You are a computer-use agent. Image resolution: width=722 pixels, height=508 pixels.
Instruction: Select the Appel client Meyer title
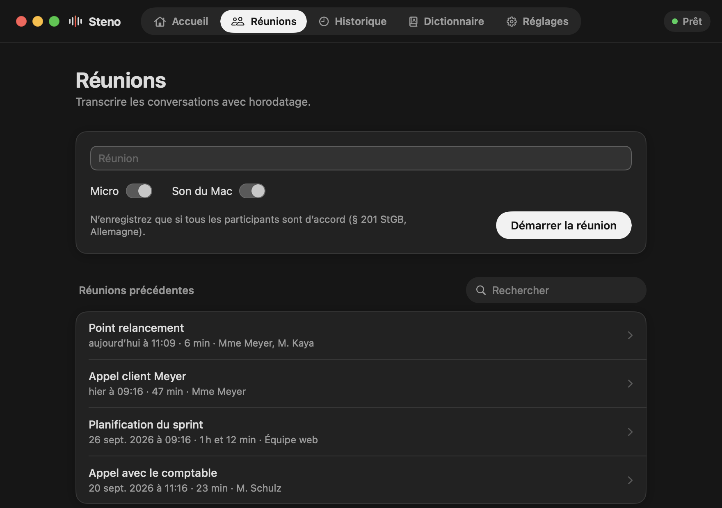click(137, 376)
